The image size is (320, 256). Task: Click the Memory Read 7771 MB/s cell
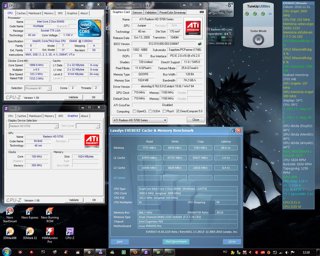(x=149, y=148)
